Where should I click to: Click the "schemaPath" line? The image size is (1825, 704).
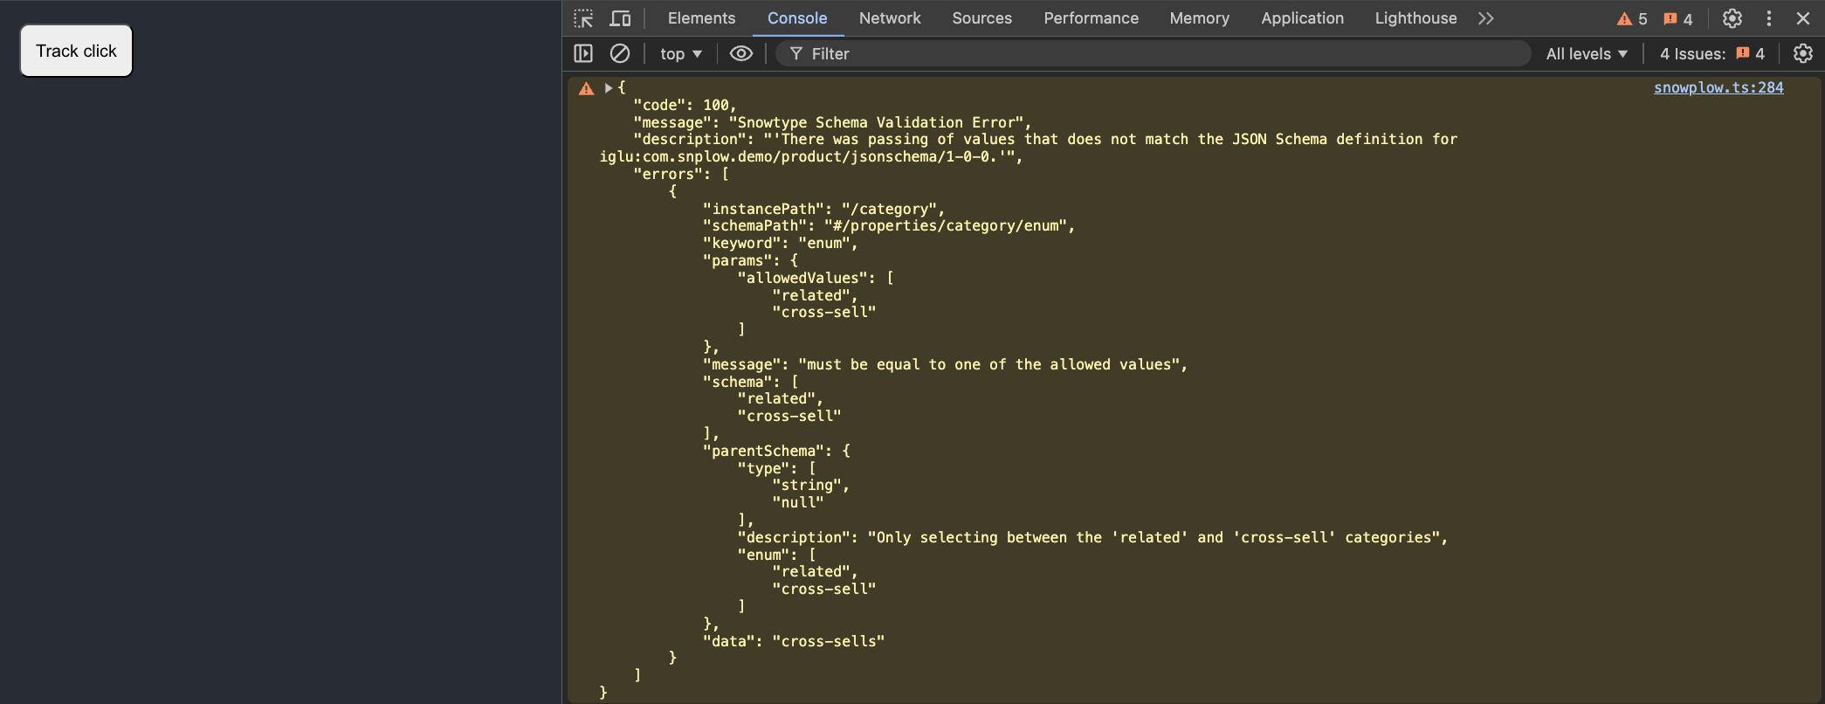[x=889, y=225]
